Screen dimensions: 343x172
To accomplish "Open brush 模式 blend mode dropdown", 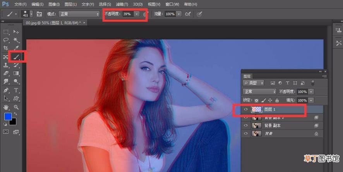I will click(x=79, y=14).
